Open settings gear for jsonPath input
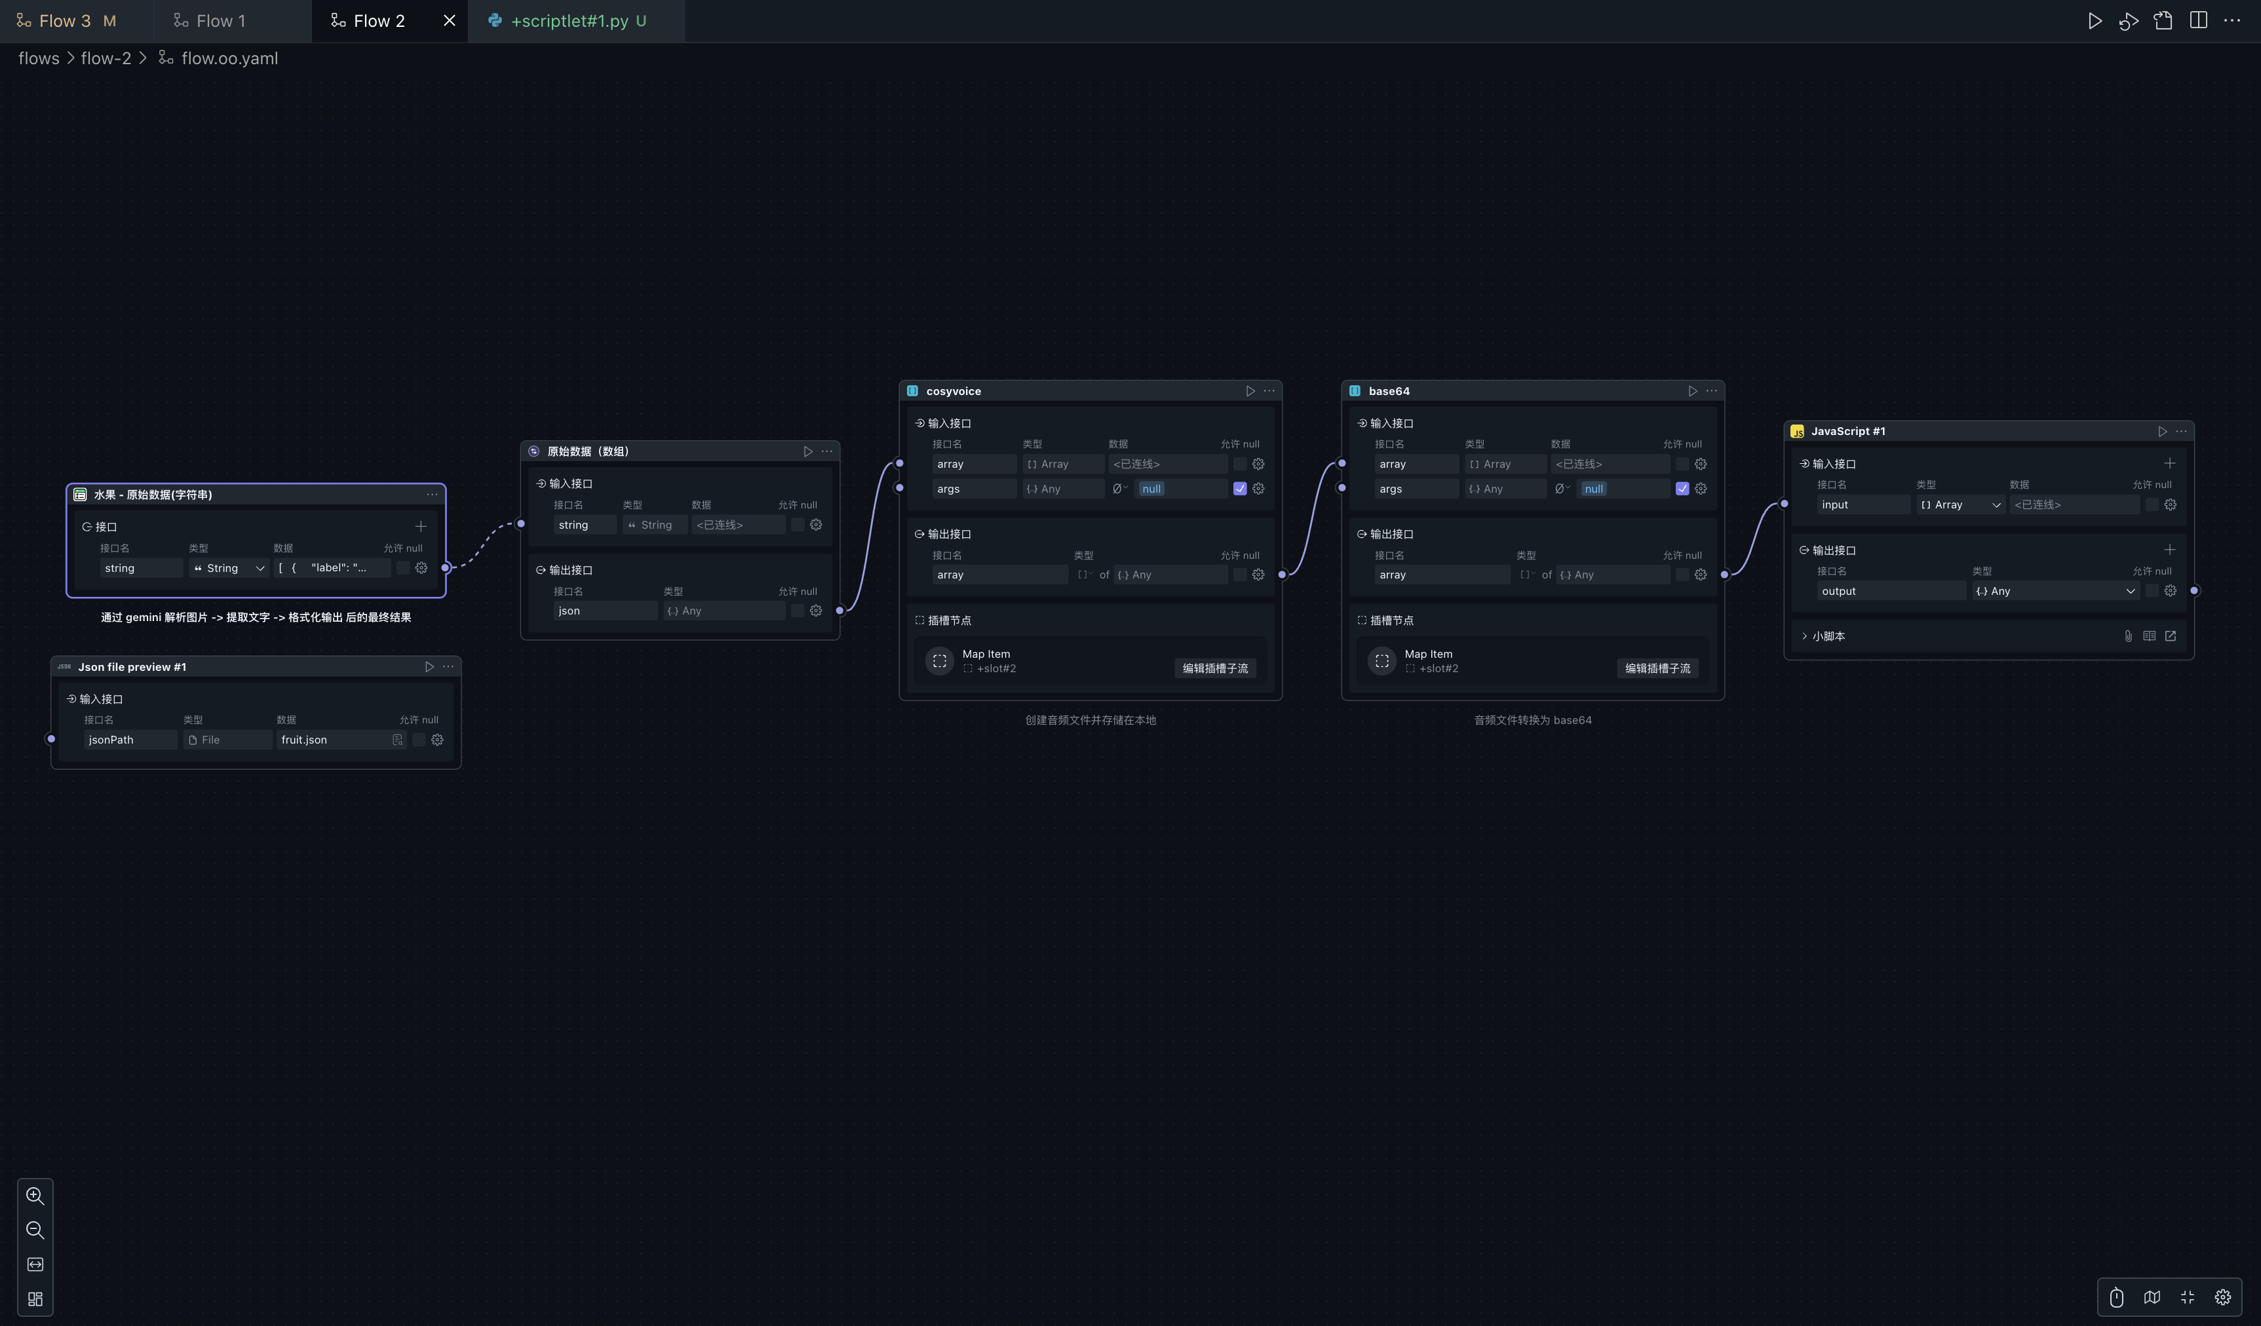 437,740
